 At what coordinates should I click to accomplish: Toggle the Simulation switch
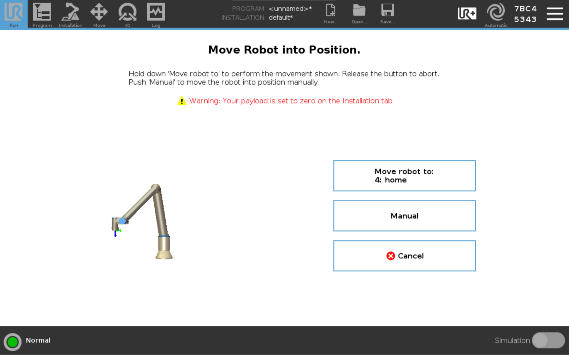coord(548,341)
